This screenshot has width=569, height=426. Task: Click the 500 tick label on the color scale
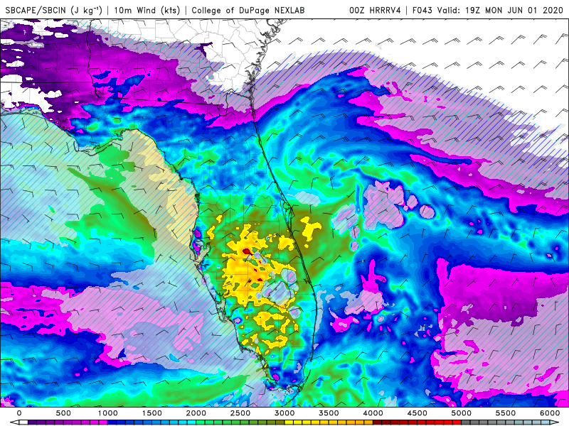63,413
